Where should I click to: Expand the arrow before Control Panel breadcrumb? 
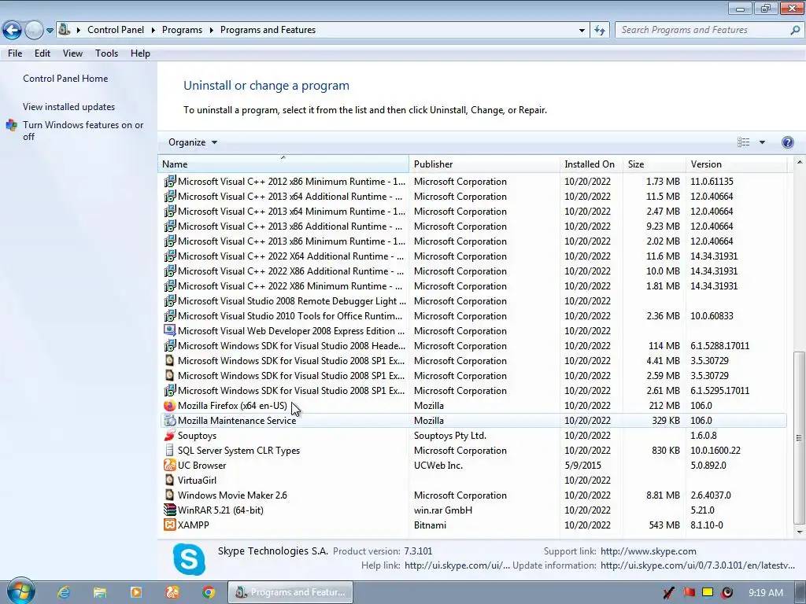[79, 30]
